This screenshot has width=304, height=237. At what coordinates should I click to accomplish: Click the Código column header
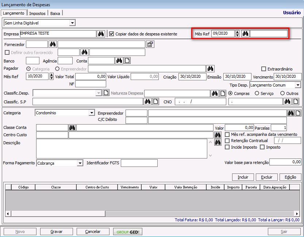(23, 187)
